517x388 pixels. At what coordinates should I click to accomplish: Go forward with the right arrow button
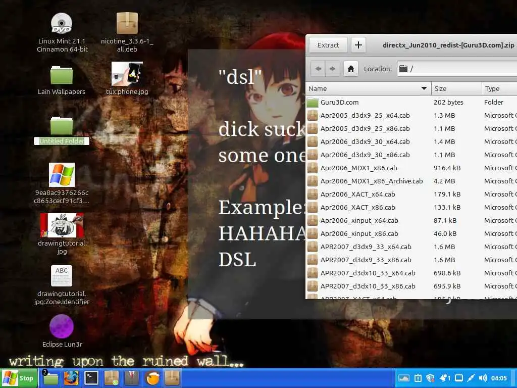tap(332, 69)
